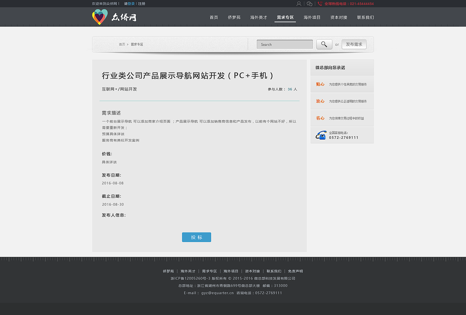Click the heart-shaped site logo
Screen dimensions: 466x315
click(100, 17)
